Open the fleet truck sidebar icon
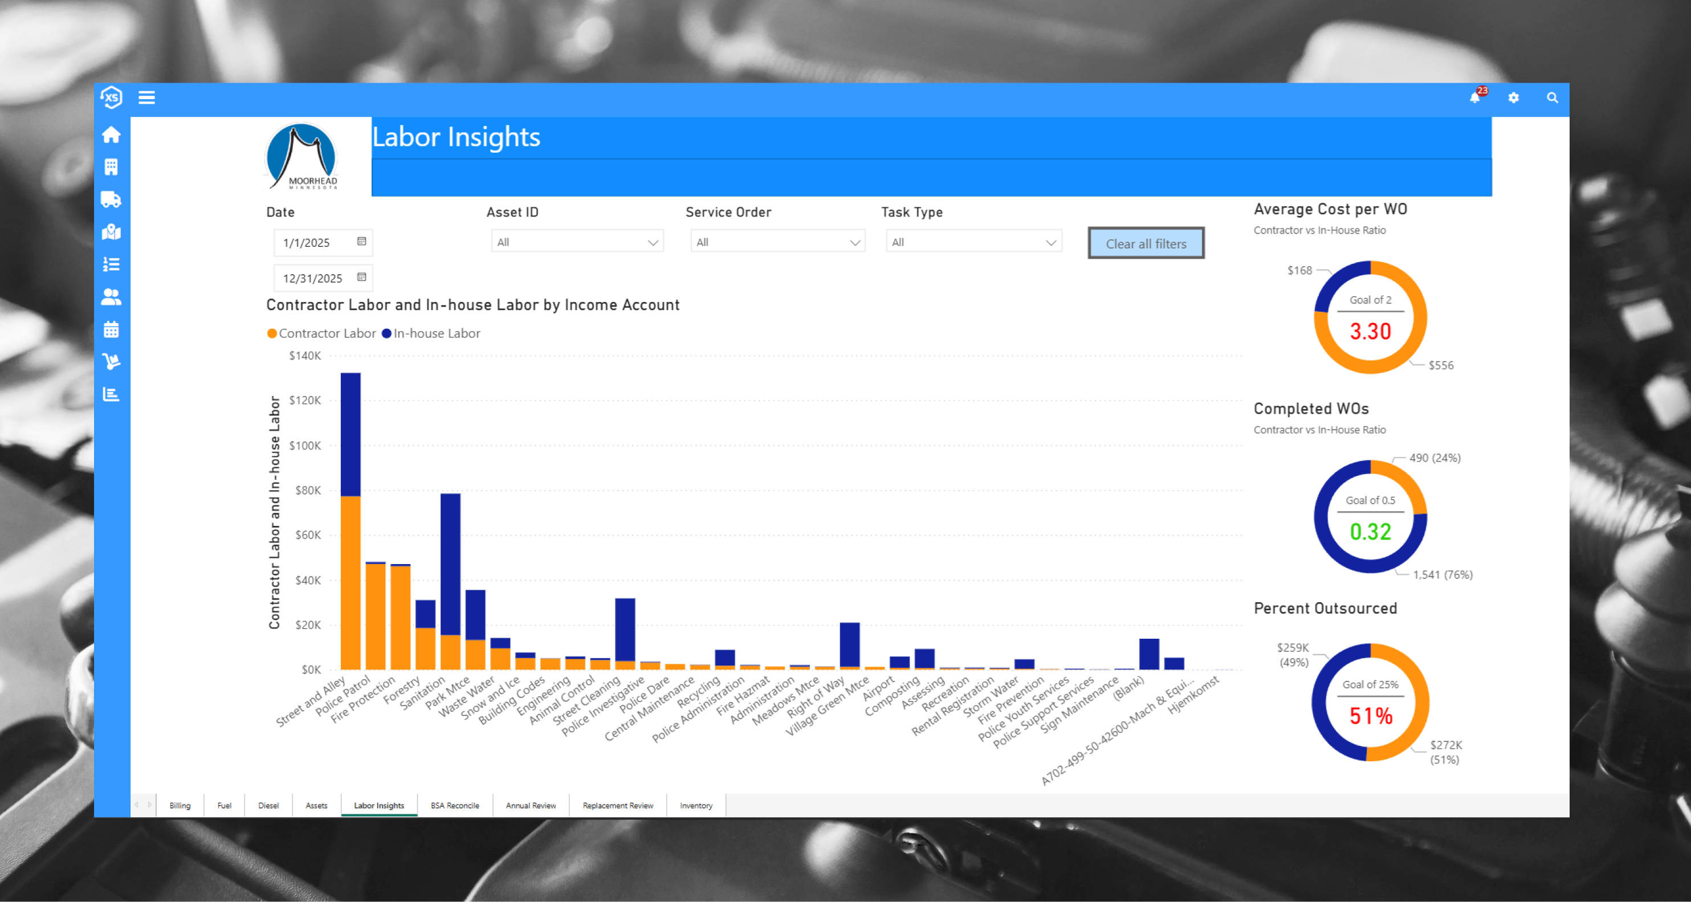 pyautogui.click(x=111, y=199)
